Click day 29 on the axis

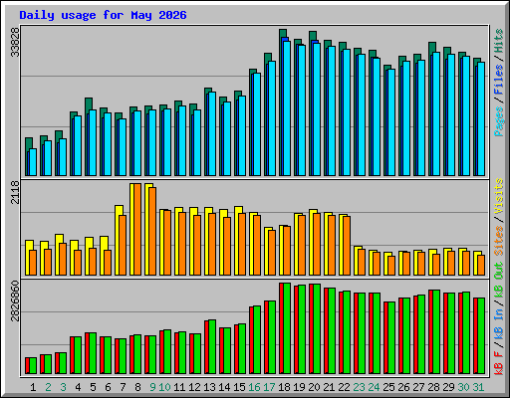click(448, 387)
